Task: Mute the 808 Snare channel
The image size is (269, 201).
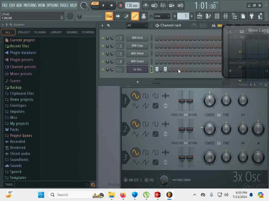Action: tap(103, 62)
